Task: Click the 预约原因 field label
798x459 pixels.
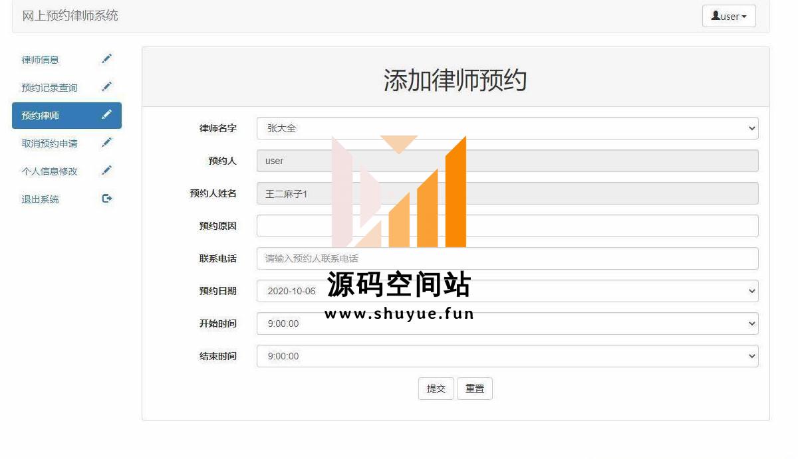Action: tap(218, 226)
